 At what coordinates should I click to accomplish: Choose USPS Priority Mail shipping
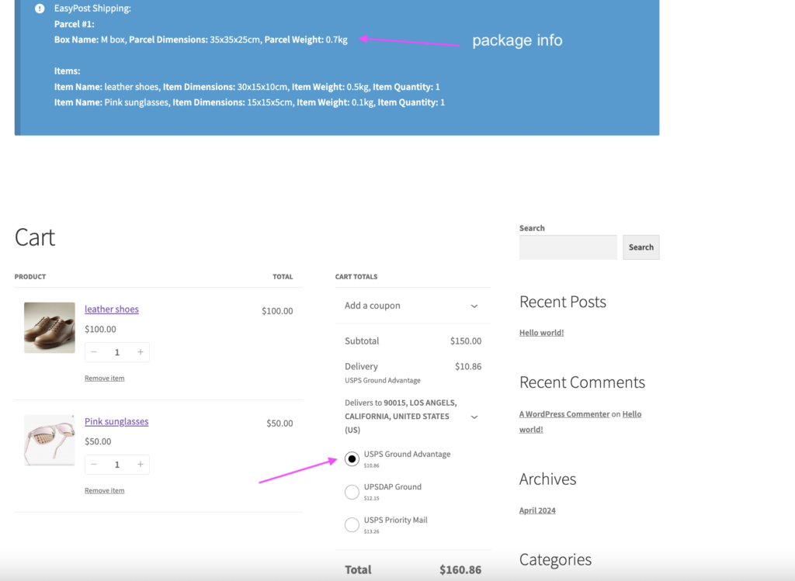point(352,525)
